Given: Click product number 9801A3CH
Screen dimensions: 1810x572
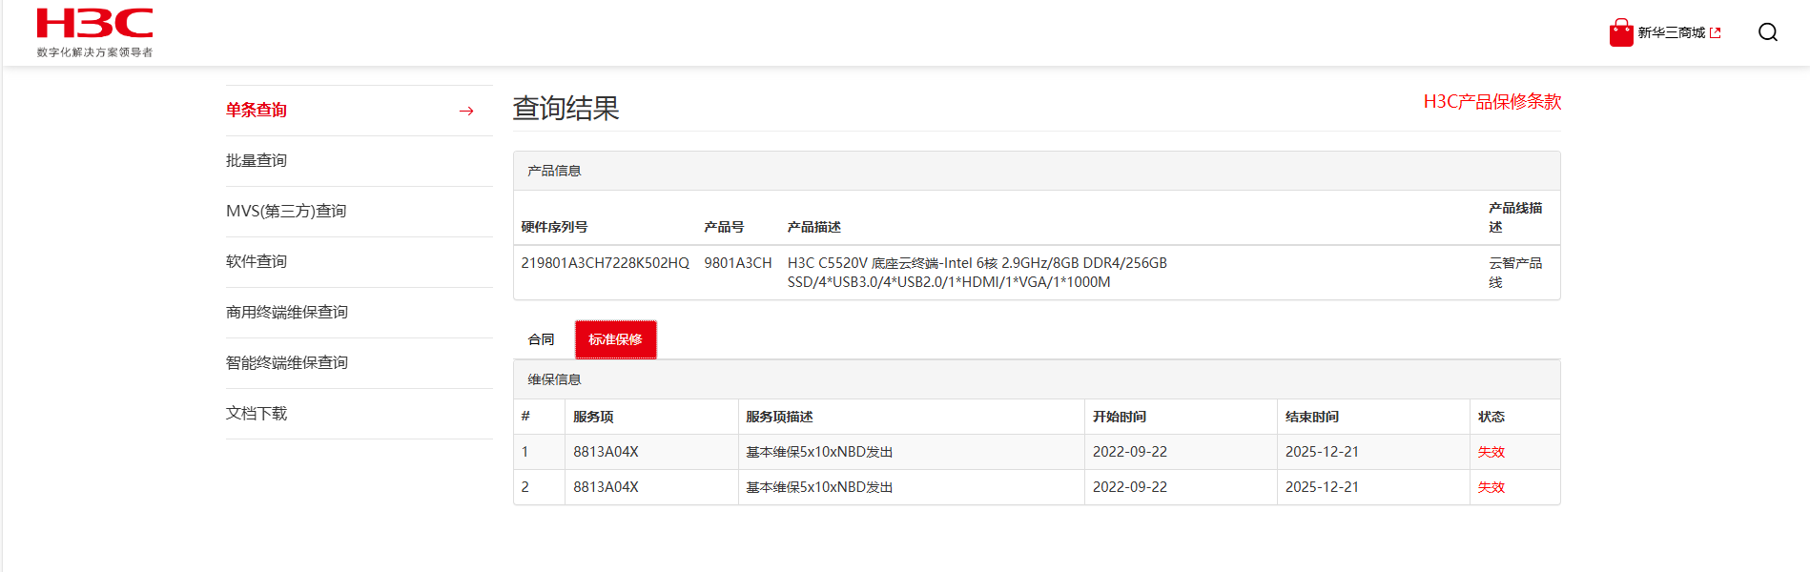Looking at the screenshot, I should click(x=737, y=263).
